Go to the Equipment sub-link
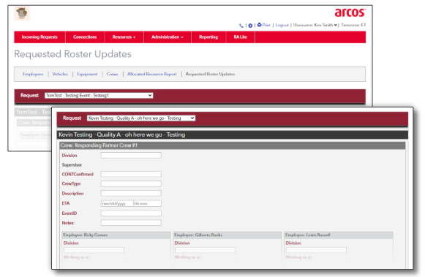 pos(87,74)
